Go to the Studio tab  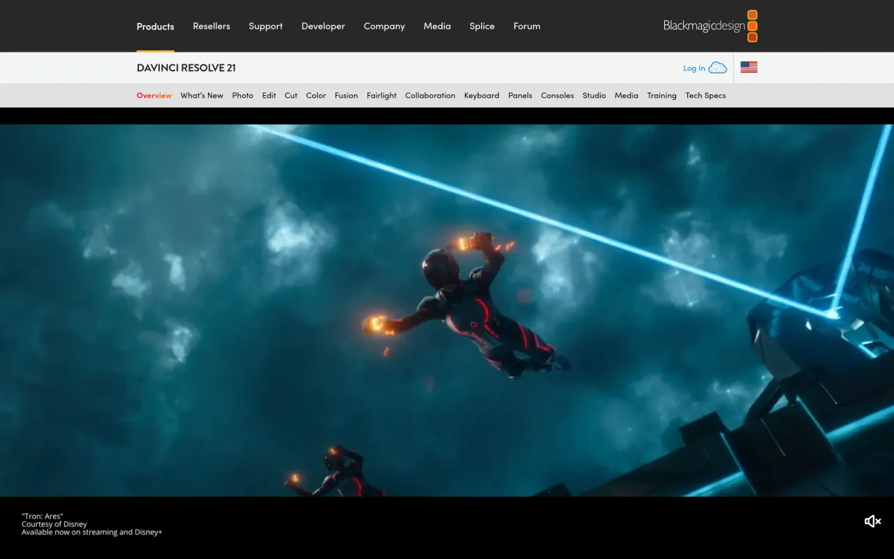pyautogui.click(x=594, y=96)
